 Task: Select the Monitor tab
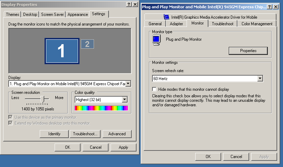click(x=197, y=23)
